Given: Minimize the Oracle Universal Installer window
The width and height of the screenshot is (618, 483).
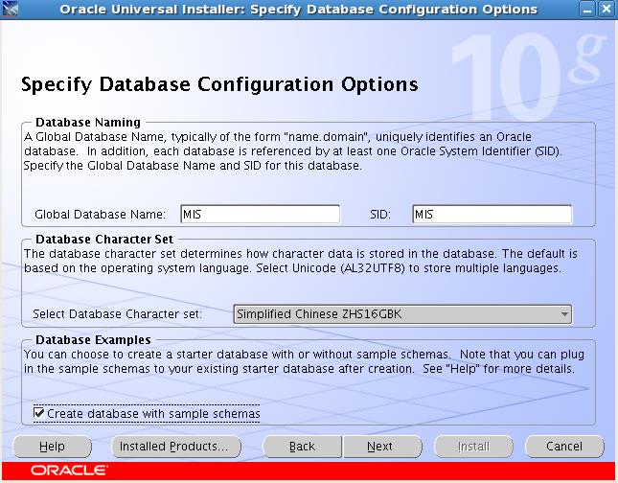Looking at the screenshot, I should click(587, 9).
